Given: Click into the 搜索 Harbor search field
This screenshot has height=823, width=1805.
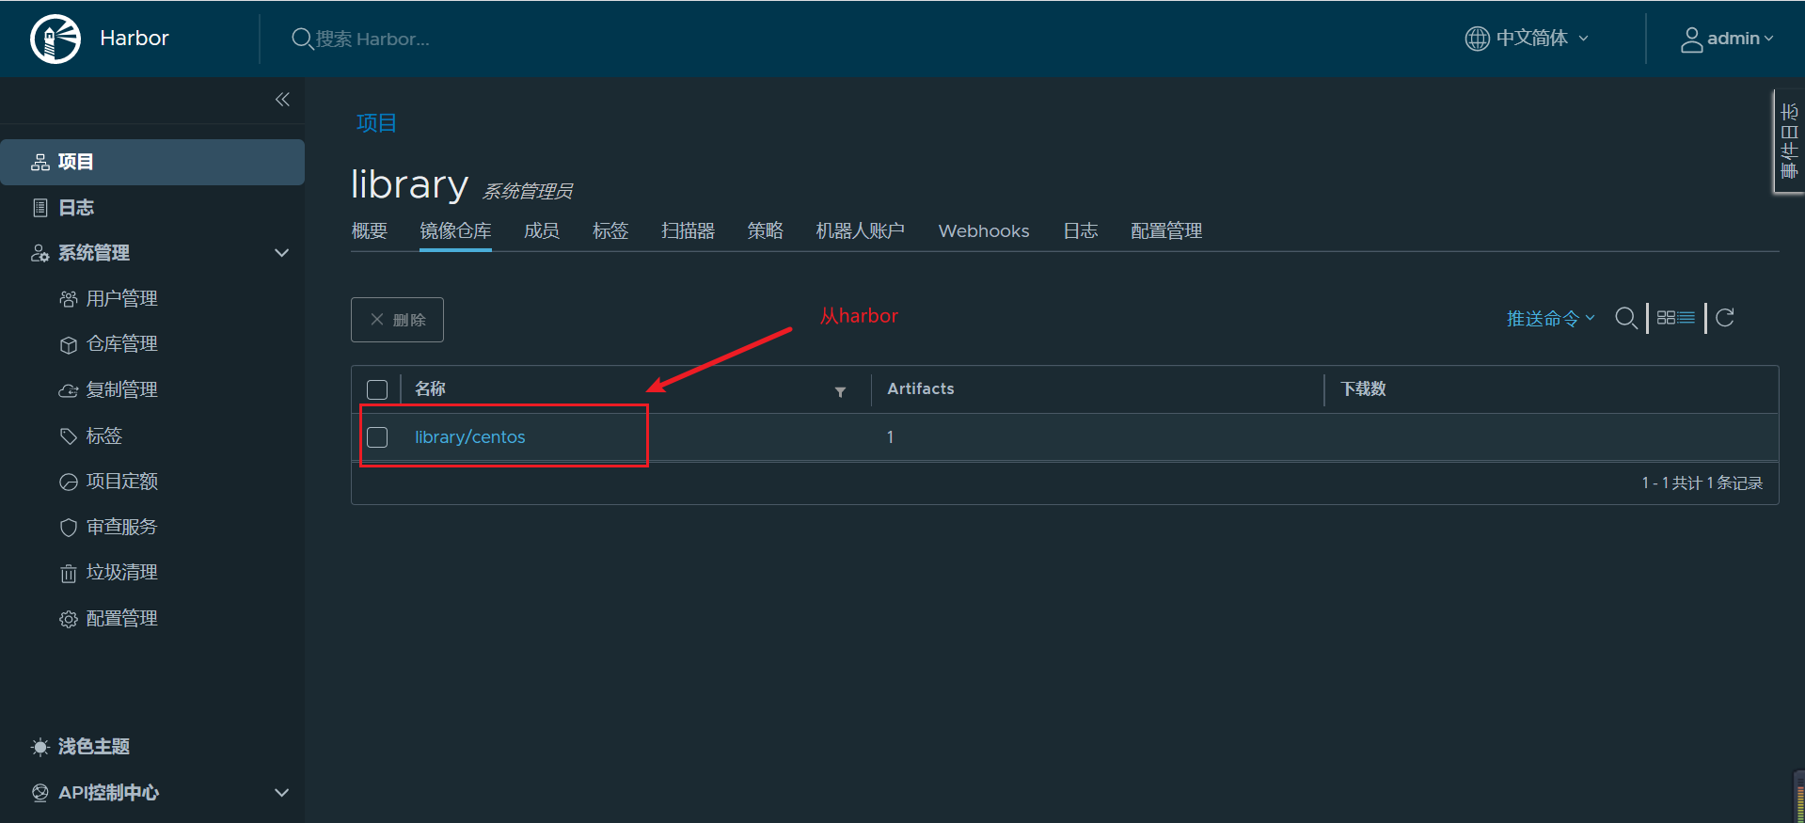Looking at the screenshot, I should click(372, 40).
